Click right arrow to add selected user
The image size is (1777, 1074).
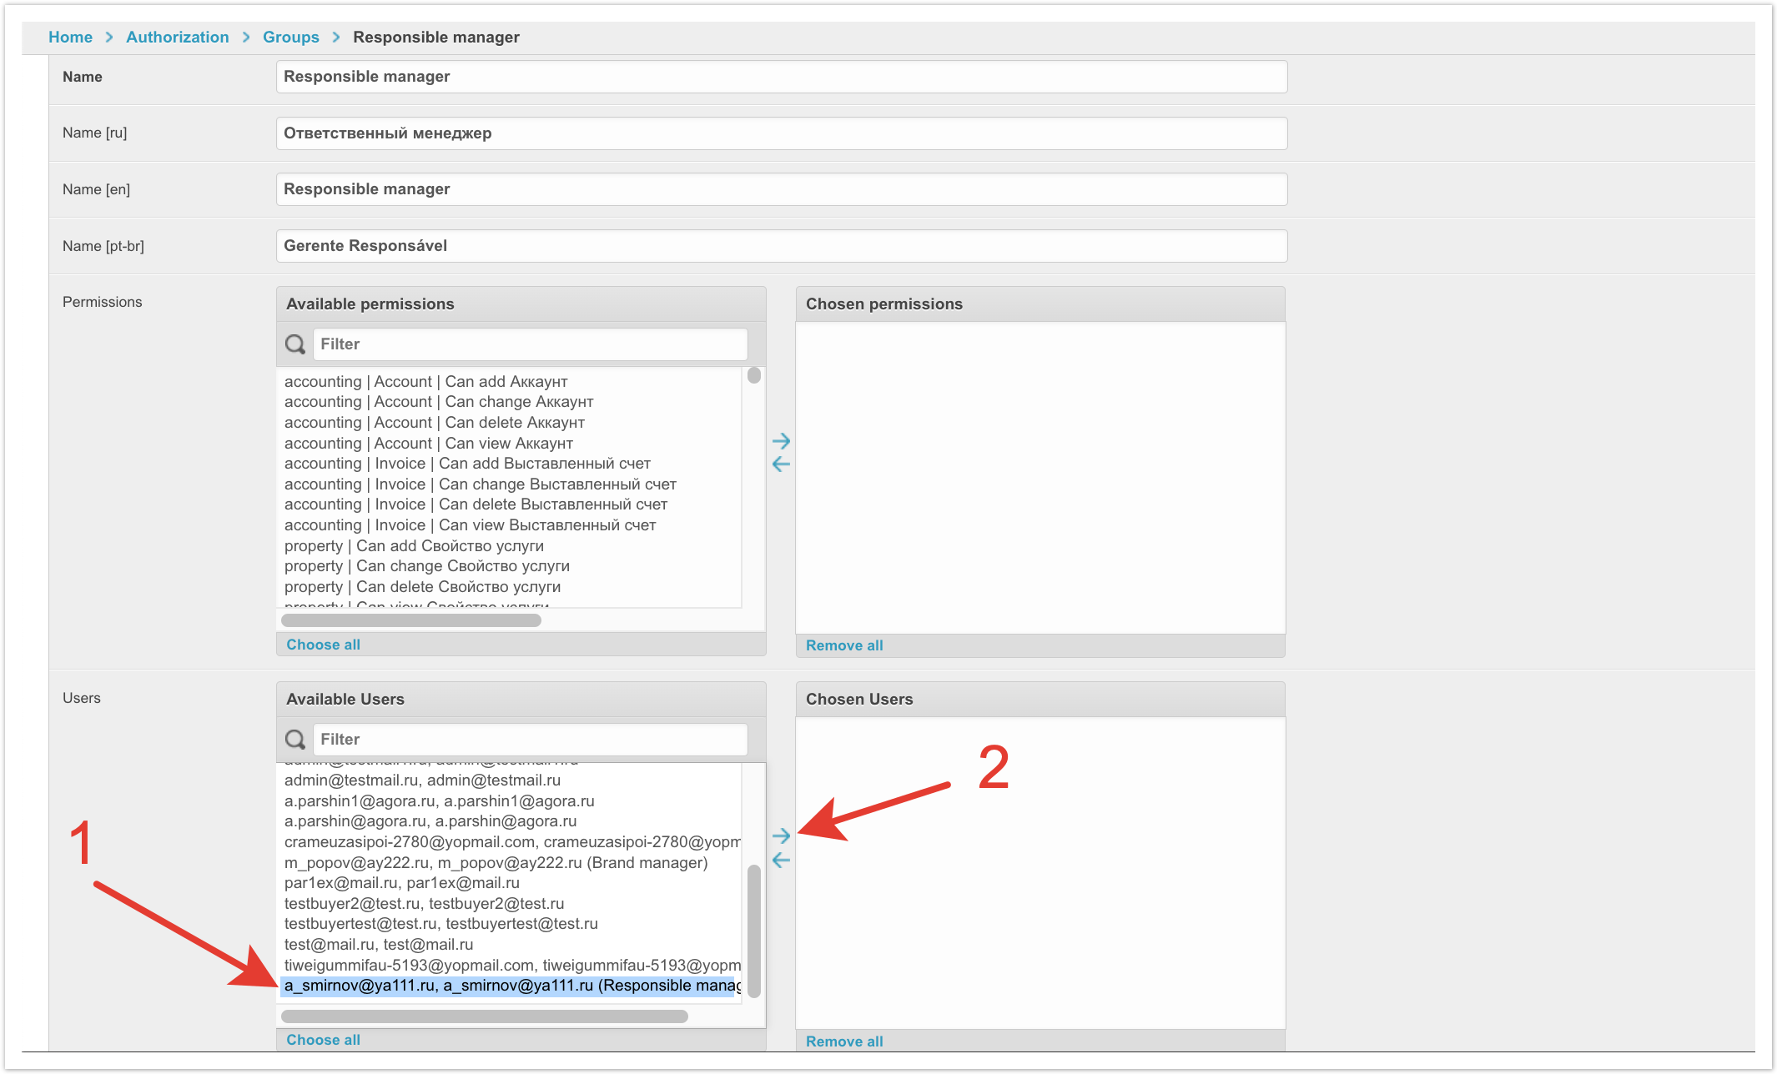[781, 836]
